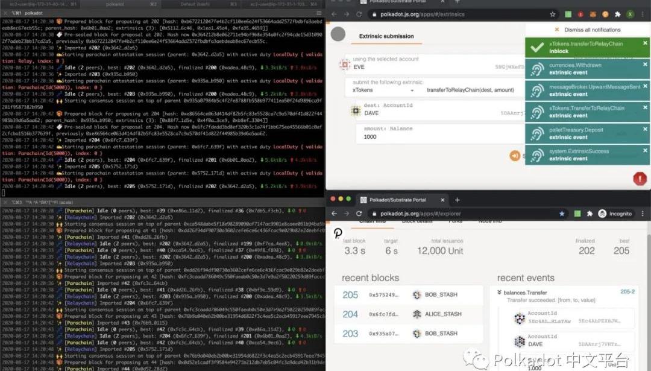Reload the extrinsics browser page
The width and height of the screenshot is (651, 371).
point(359,14)
